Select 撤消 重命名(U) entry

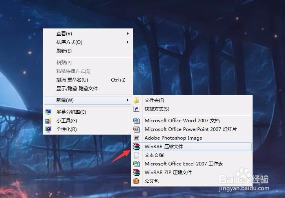[88, 80]
